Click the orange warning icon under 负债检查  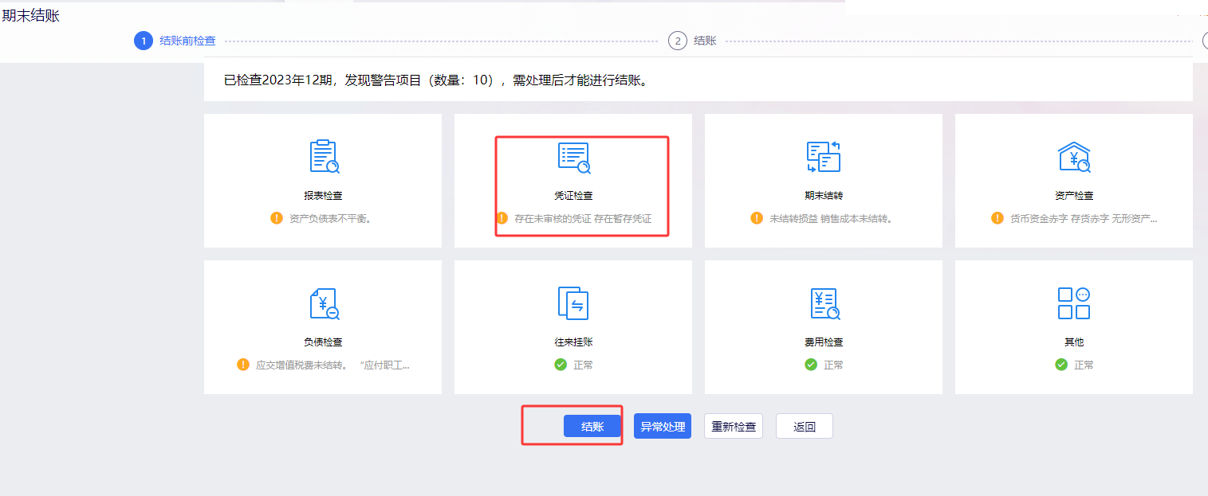click(x=243, y=365)
